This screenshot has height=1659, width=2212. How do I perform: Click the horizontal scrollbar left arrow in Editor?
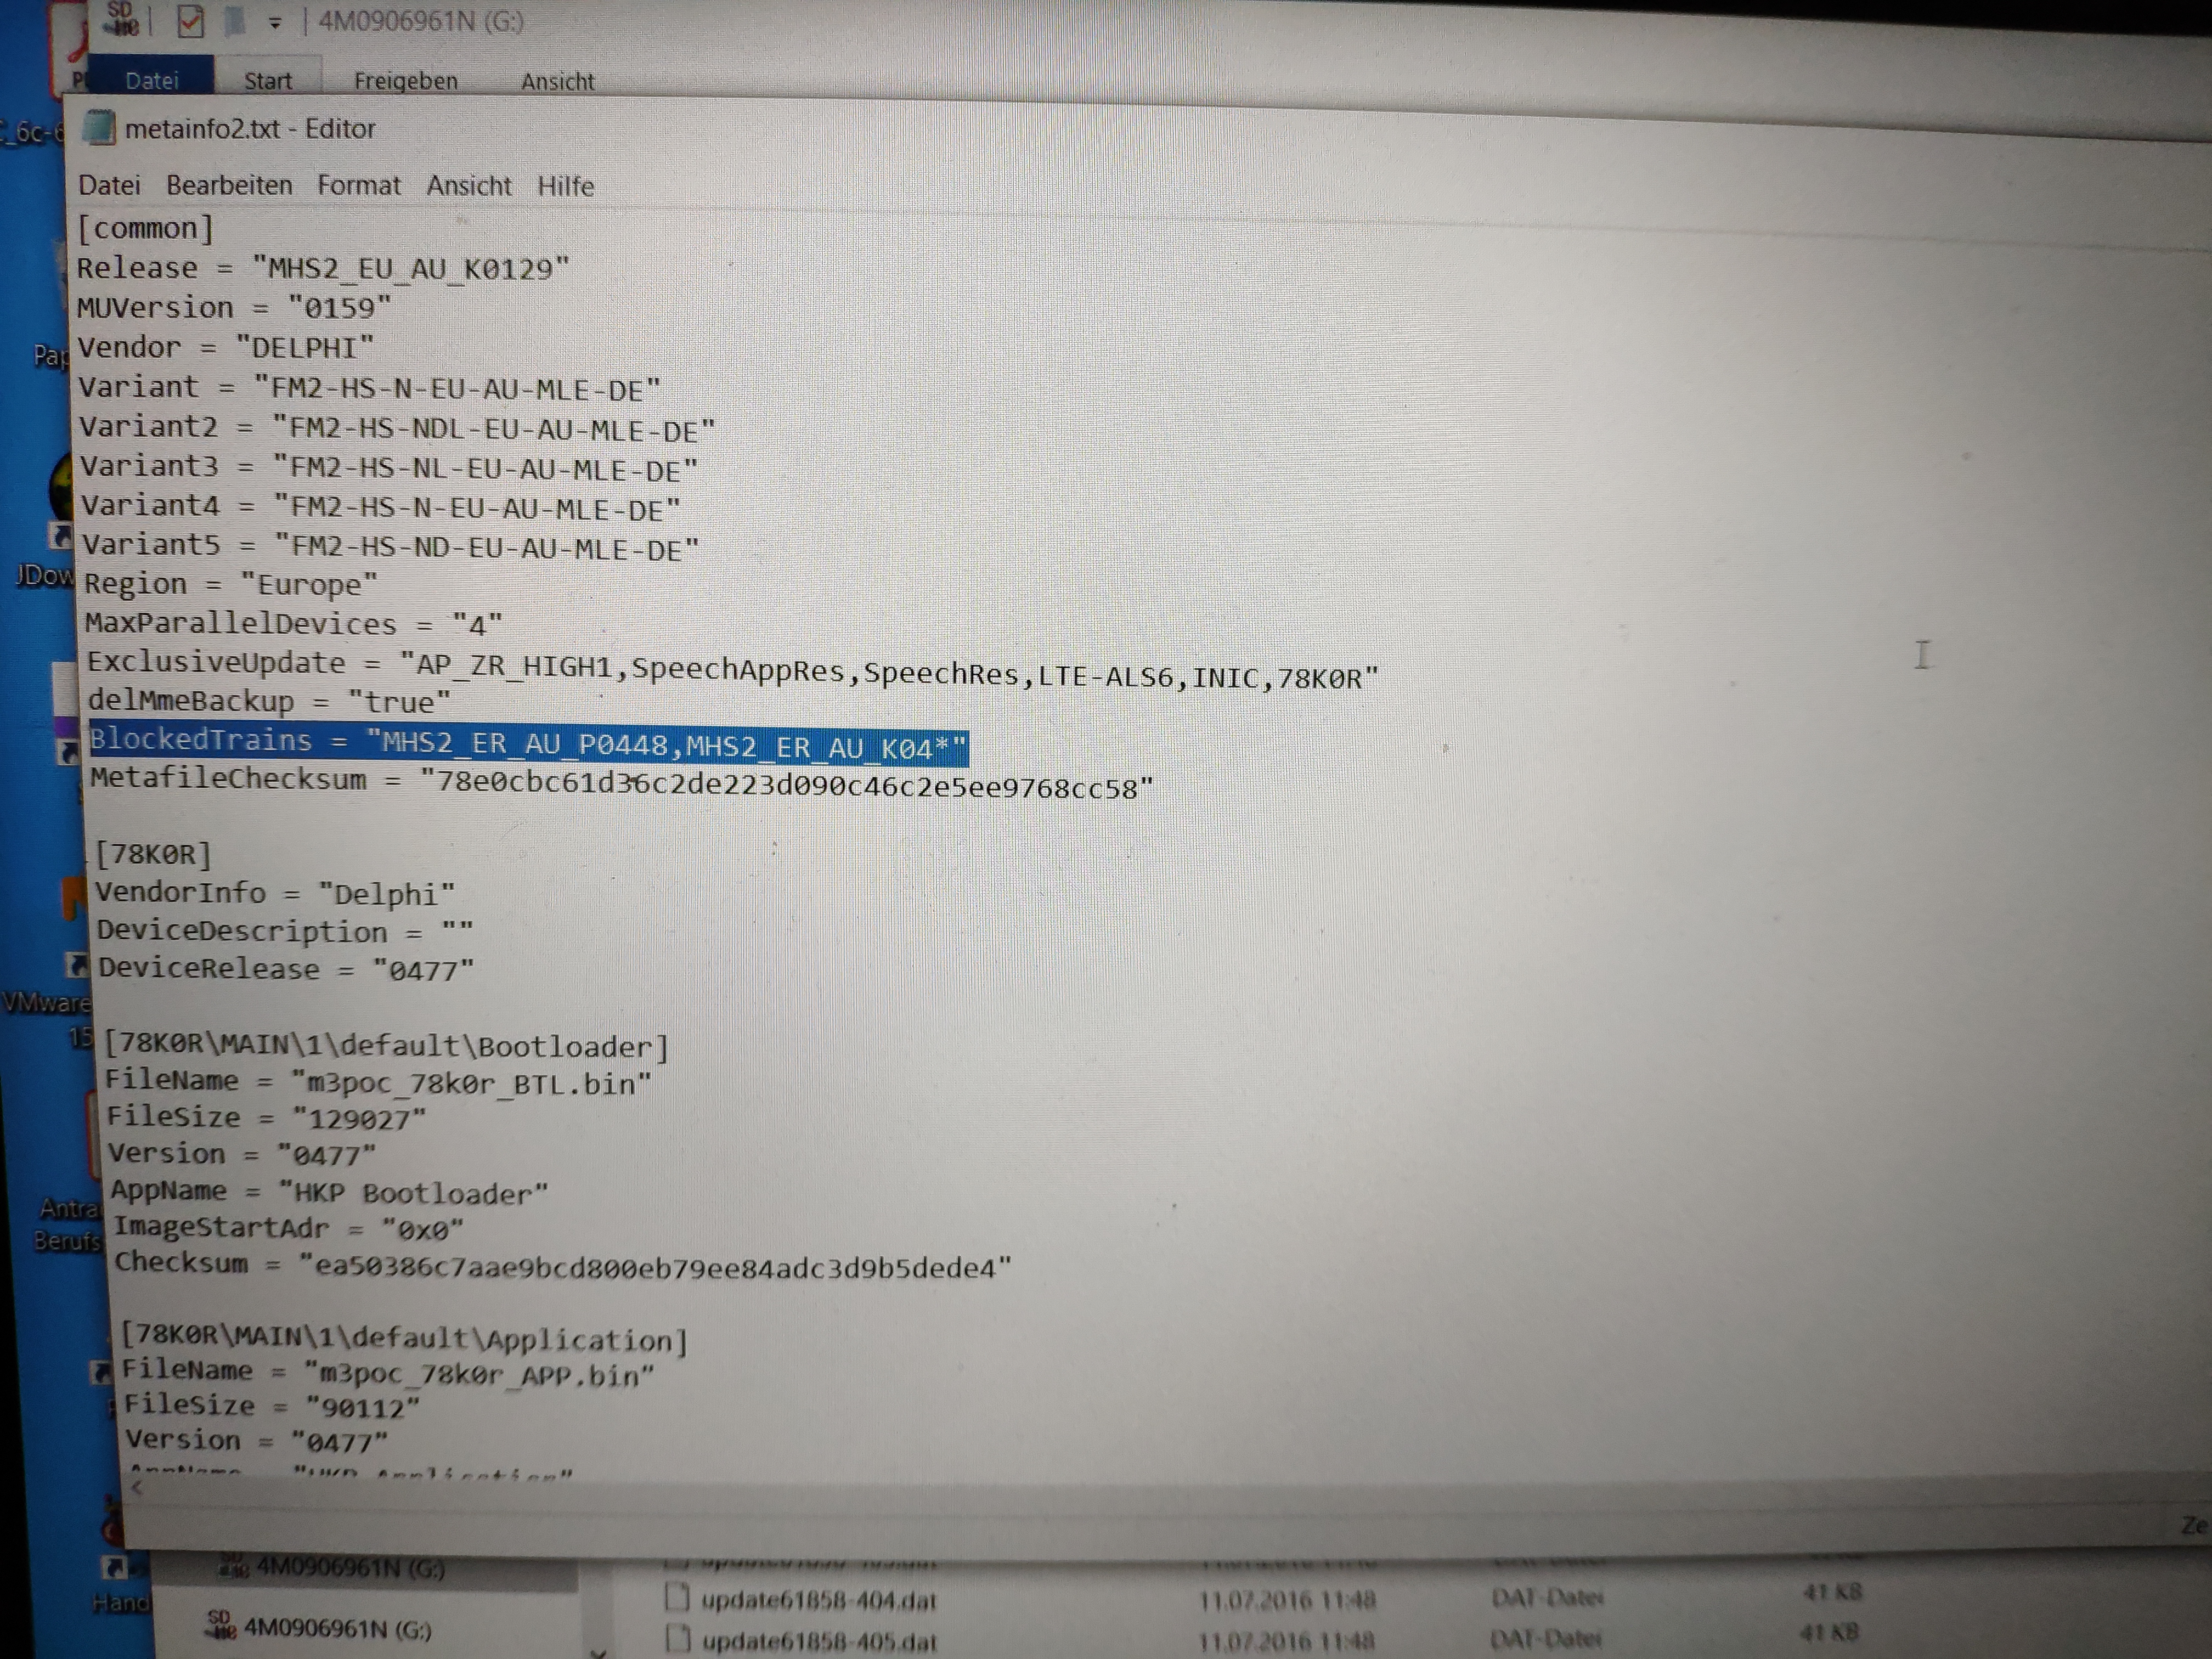[137, 1488]
